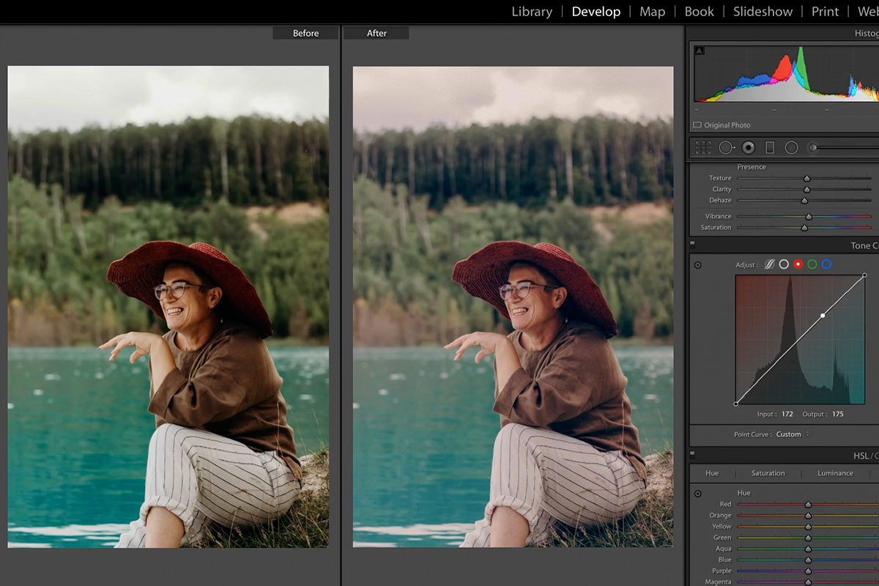Select the green channel curve
This screenshot has height=586, width=879.
(812, 264)
